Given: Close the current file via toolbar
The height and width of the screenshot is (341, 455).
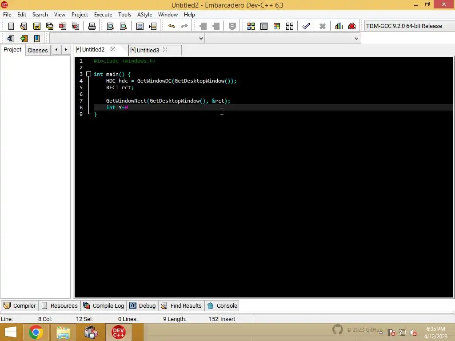Looking at the screenshot, I should (x=63, y=26).
